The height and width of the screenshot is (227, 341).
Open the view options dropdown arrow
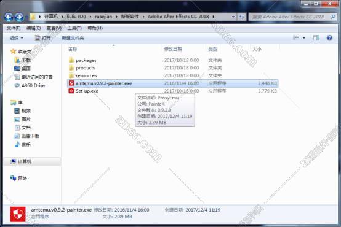pyautogui.click(x=304, y=38)
